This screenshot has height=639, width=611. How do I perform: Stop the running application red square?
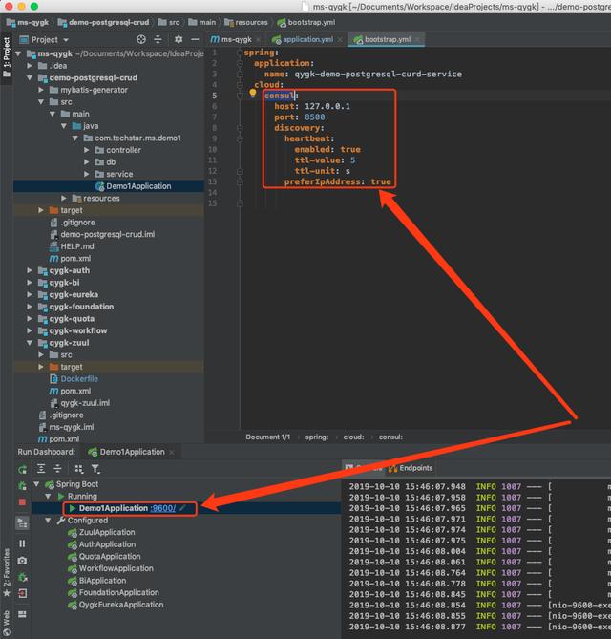click(x=22, y=502)
